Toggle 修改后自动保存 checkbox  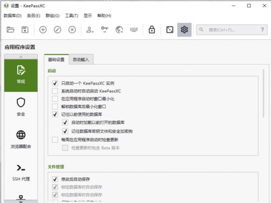[x=55, y=179]
